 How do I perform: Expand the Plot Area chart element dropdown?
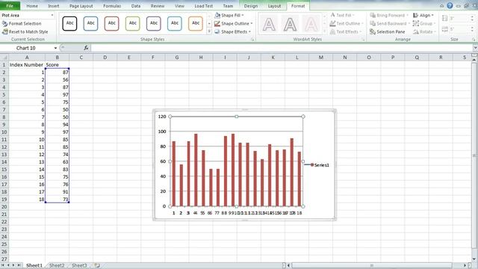[52, 15]
